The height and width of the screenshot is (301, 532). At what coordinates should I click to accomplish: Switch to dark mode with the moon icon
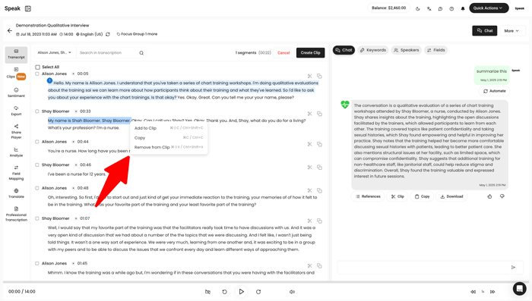point(418,8)
